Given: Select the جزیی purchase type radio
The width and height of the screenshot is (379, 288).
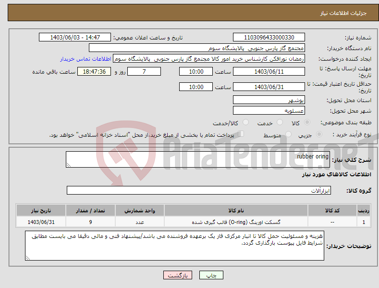Looking at the screenshot, I should click(319, 134).
